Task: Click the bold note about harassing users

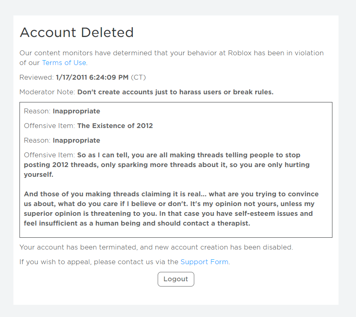Action: pos(175,92)
